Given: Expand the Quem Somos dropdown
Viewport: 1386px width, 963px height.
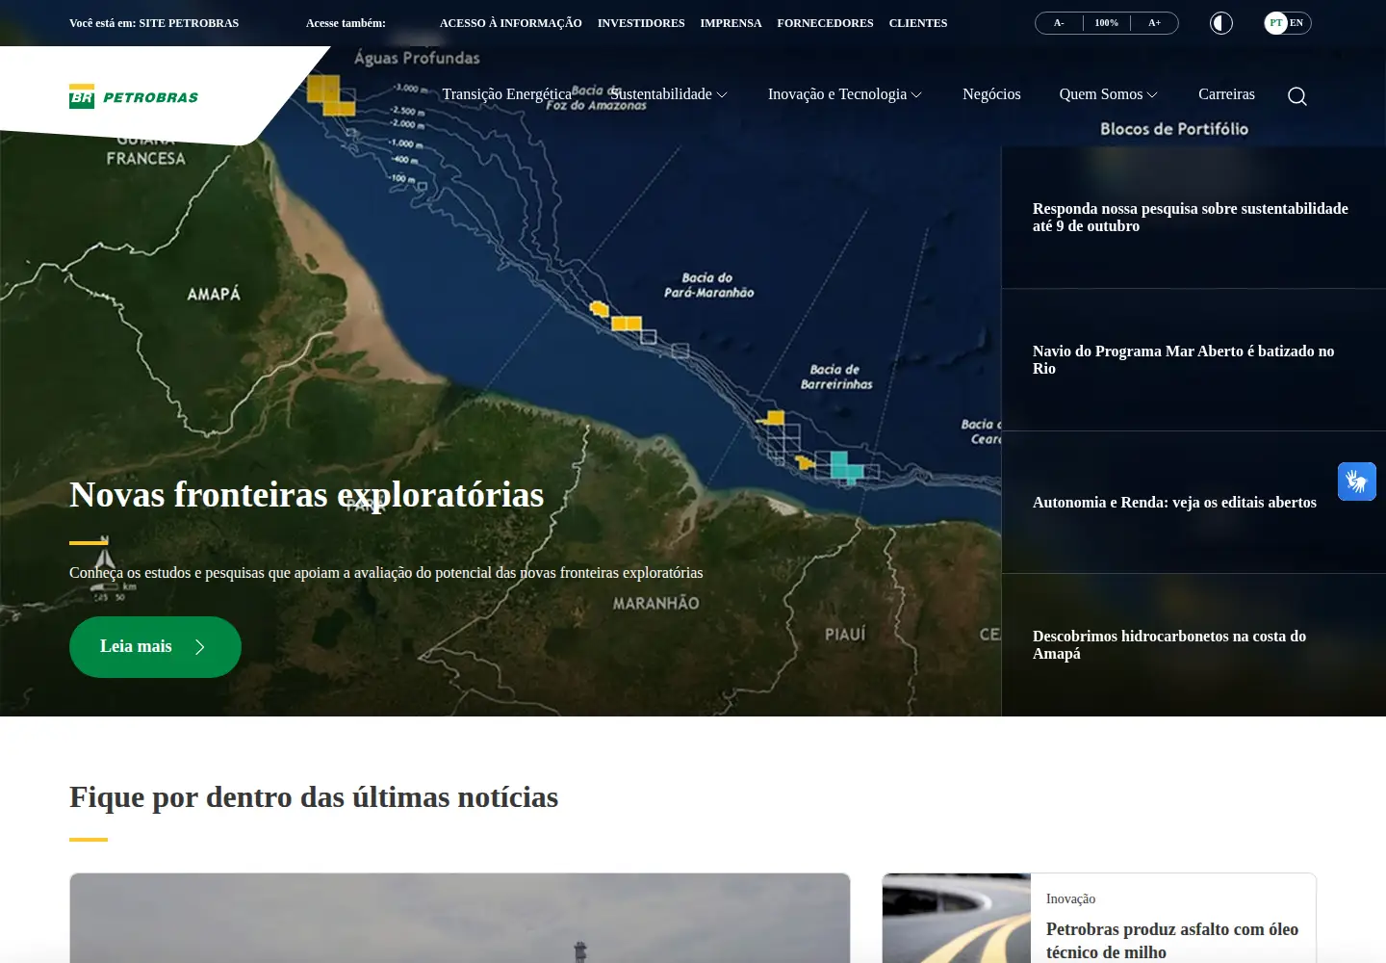Looking at the screenshot, I should point(1109,94).
